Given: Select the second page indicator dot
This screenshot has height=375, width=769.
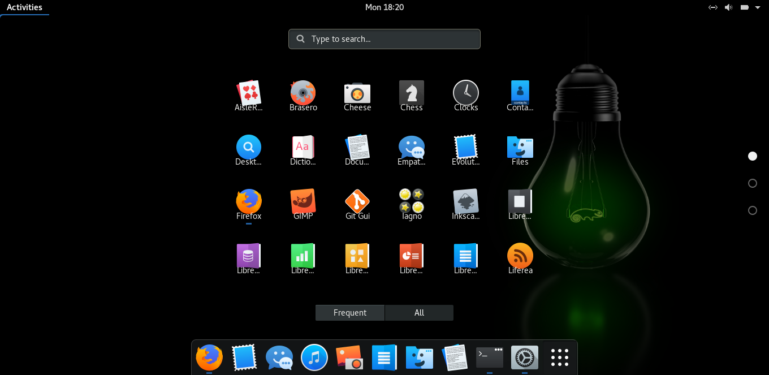Looking at the screenshot, I should (753, 183).
